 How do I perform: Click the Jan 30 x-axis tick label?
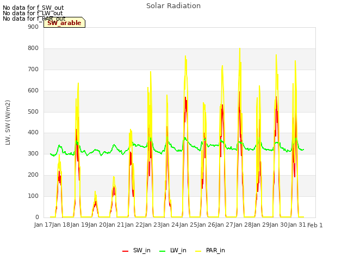(x=279, y=225)
